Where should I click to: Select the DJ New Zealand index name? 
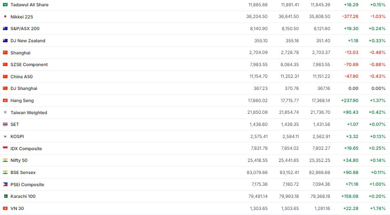coord(28,41)
